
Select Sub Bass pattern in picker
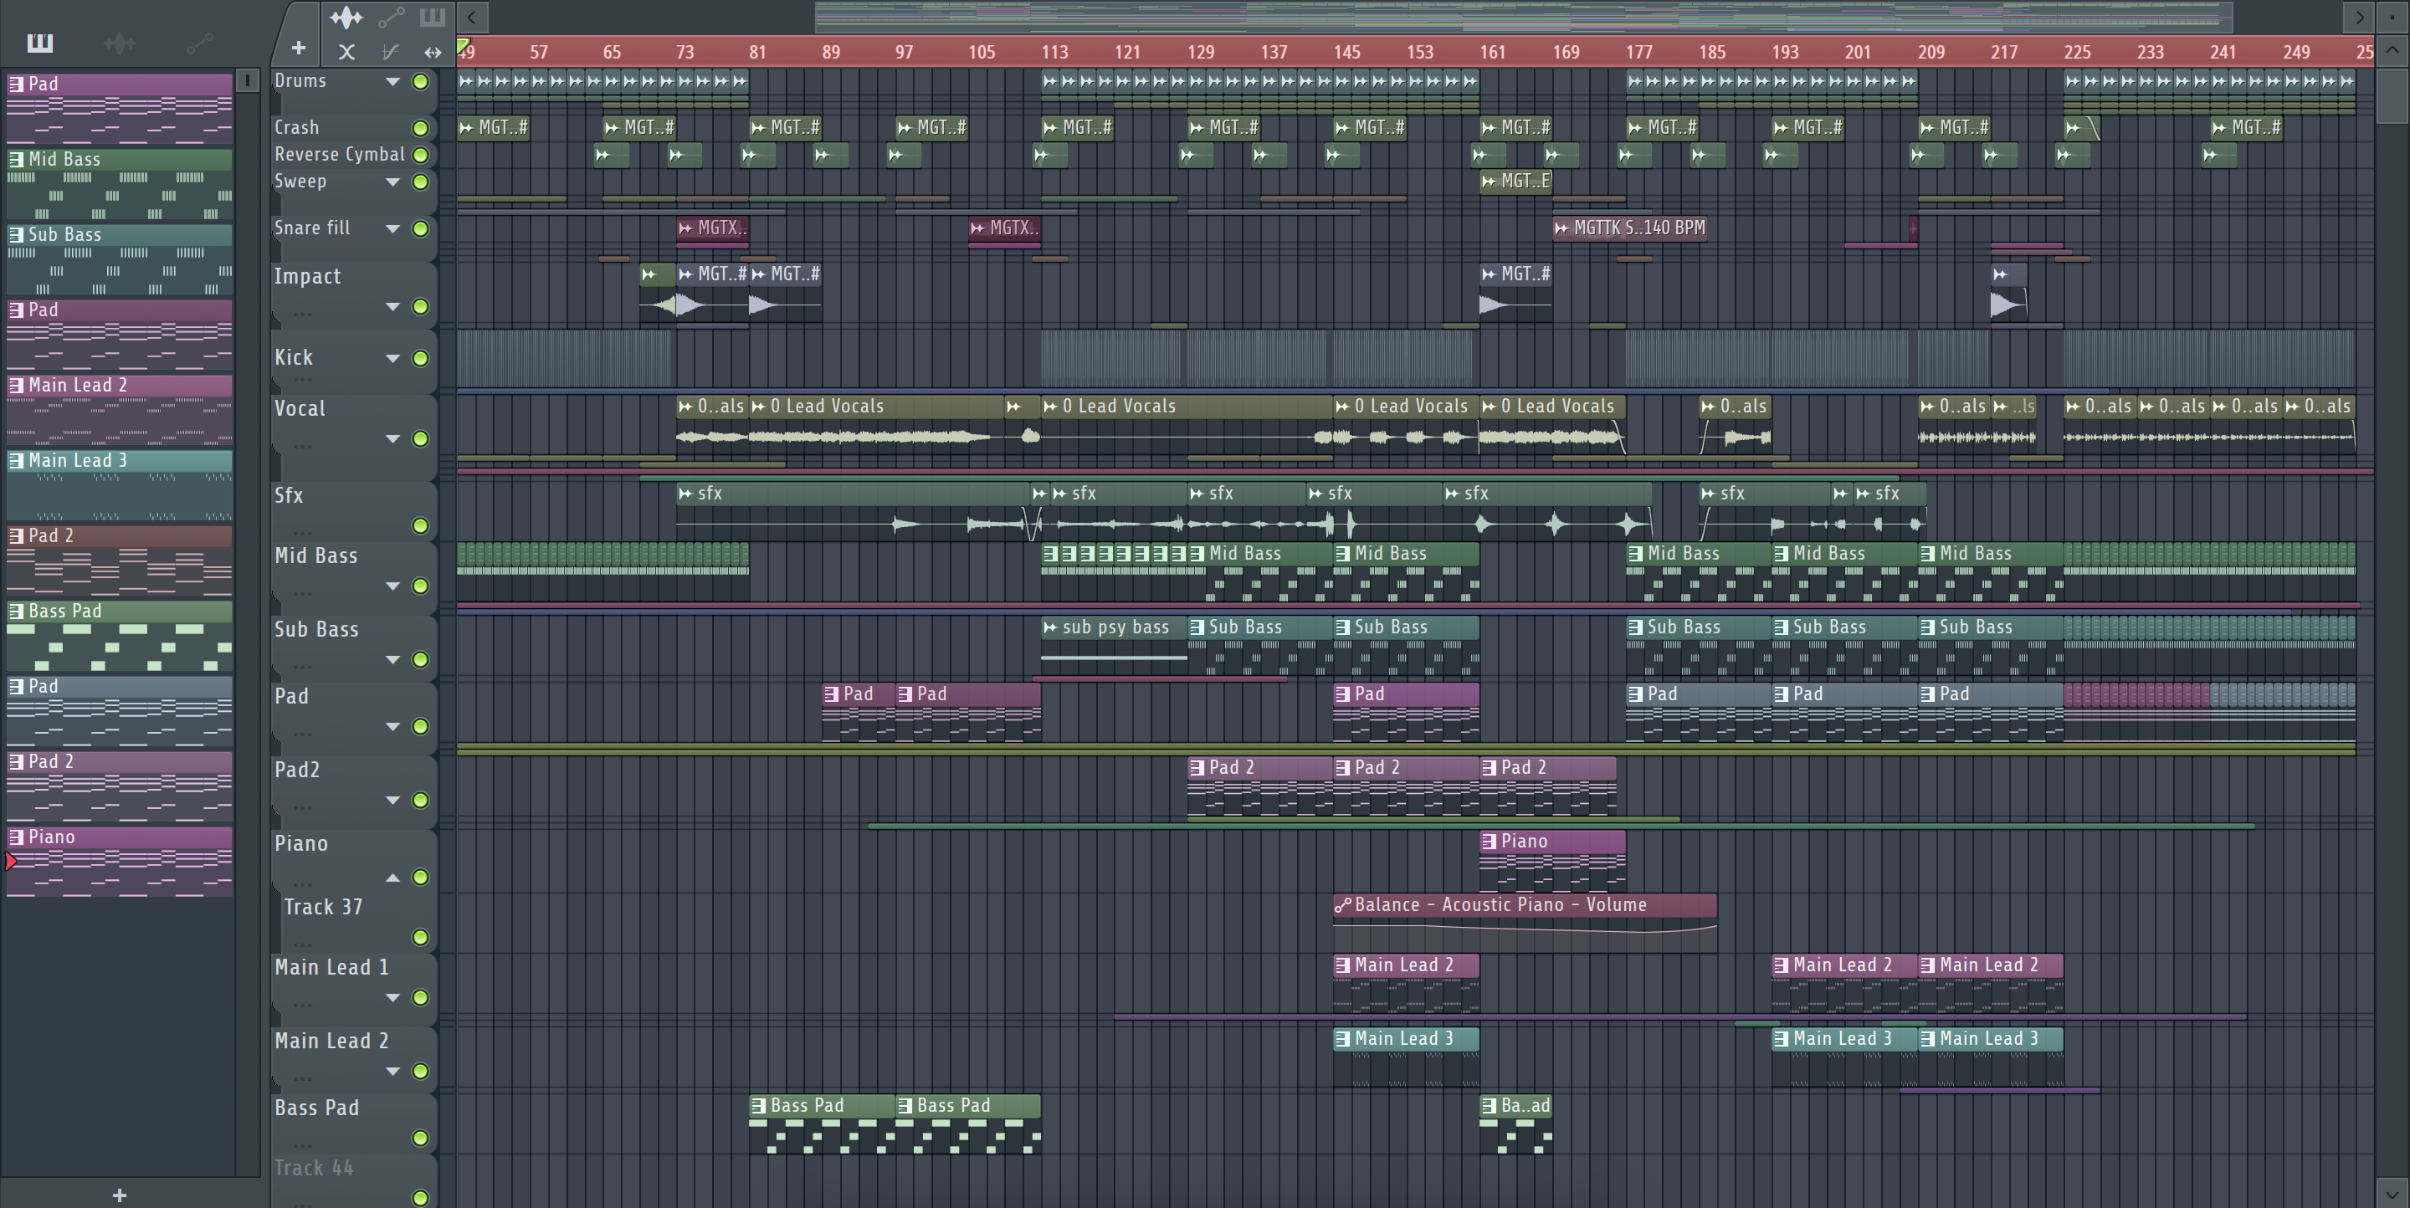coord(120,260)
